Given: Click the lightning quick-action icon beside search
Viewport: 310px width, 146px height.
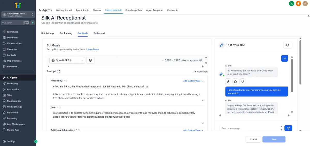Looking at the screenshot, I should 33,23.
